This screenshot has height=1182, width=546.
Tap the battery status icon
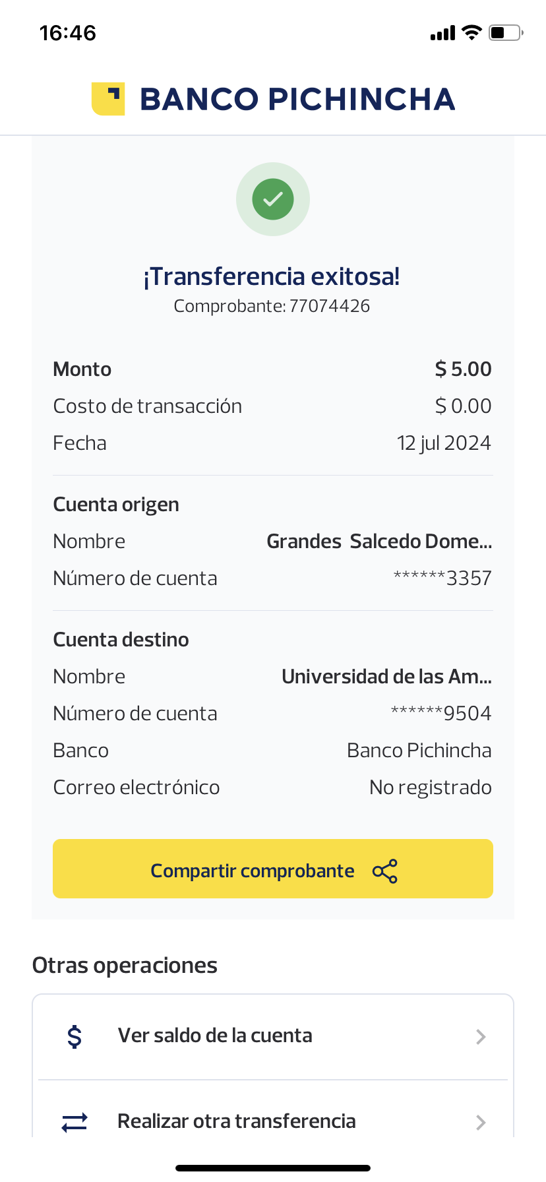pyautogui.click(x=505, y=32)
